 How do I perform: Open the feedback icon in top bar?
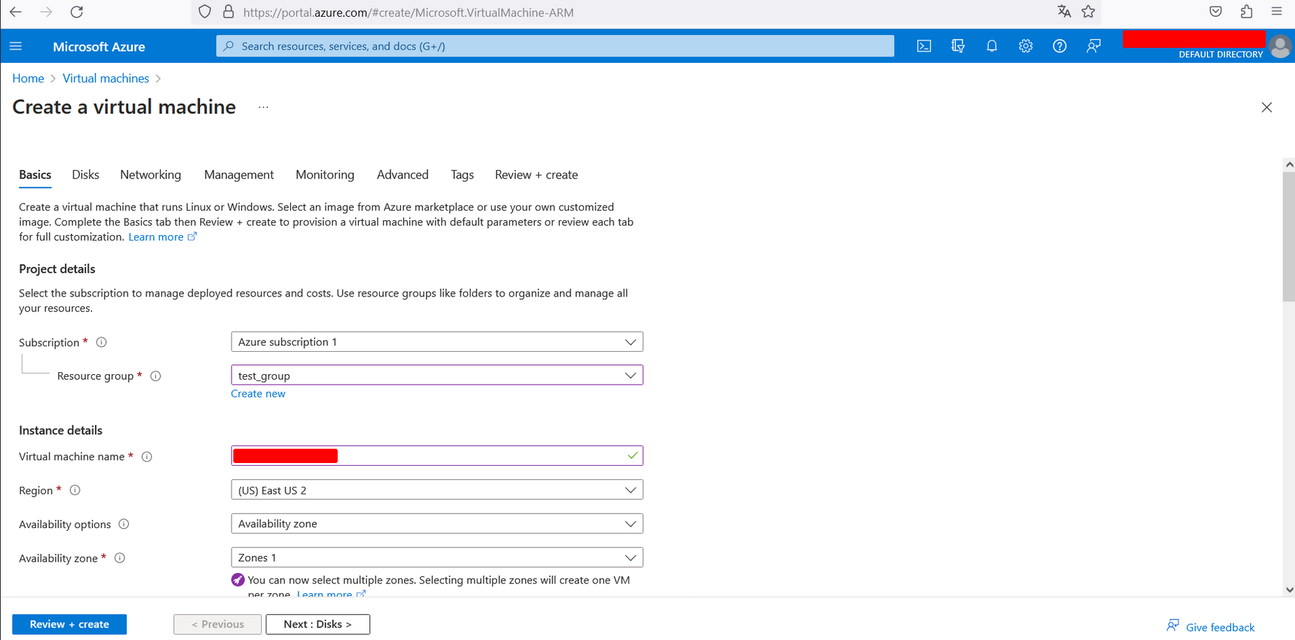pyautogui.click(x=1094, y=46)
